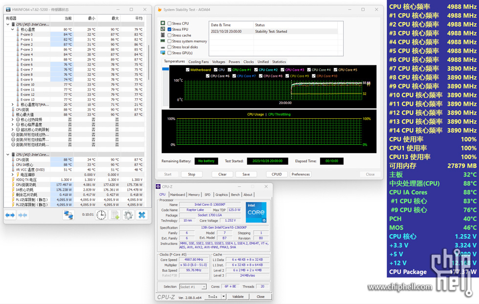The image size is (479, 304).
Task: Click HWiNFO greyed collapse arrows icon
Action: coord(22,215)
